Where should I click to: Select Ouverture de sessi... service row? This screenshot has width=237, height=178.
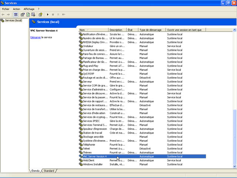point(142,50)
